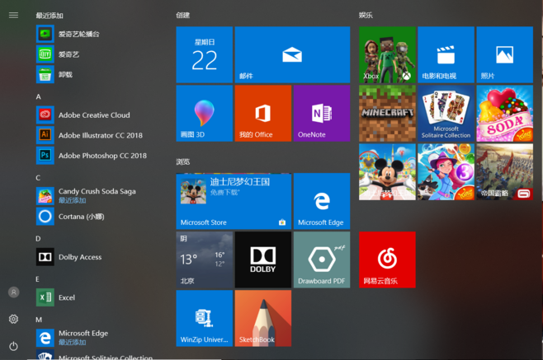Viewport: 543px width, 360px height.
Task: Open the 北京 weather tile
Action: point(205,259)
